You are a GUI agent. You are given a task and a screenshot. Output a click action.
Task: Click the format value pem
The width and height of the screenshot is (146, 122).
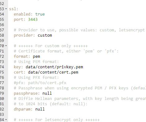(x=37, y=56)
